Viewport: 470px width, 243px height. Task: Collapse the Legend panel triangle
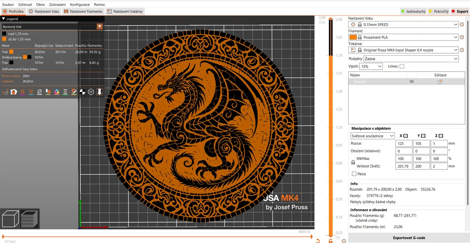4,19
